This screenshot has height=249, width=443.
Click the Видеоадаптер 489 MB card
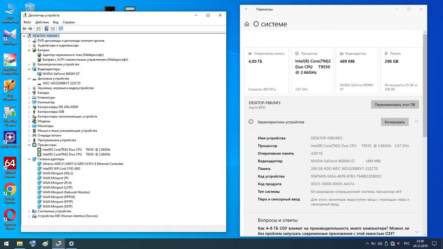(357, 71)
